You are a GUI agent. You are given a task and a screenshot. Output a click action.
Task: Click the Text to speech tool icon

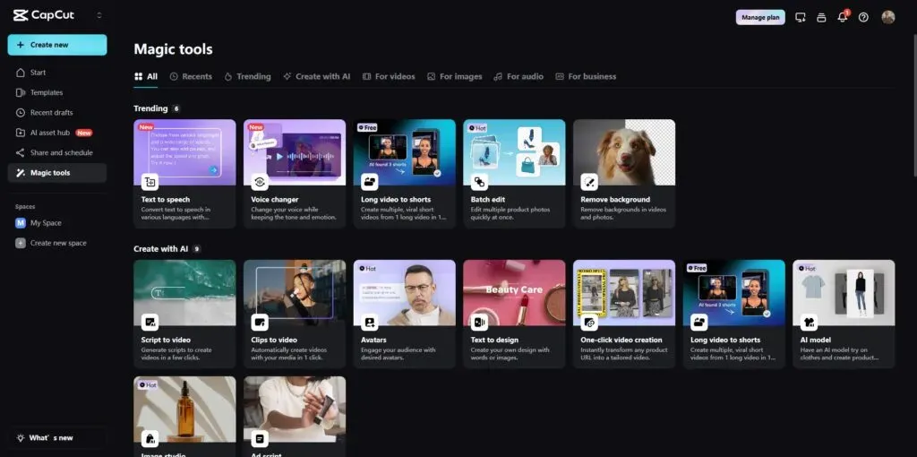click(150, 182)
